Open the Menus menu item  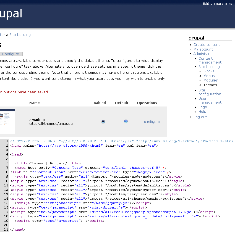tap(209, 76)
